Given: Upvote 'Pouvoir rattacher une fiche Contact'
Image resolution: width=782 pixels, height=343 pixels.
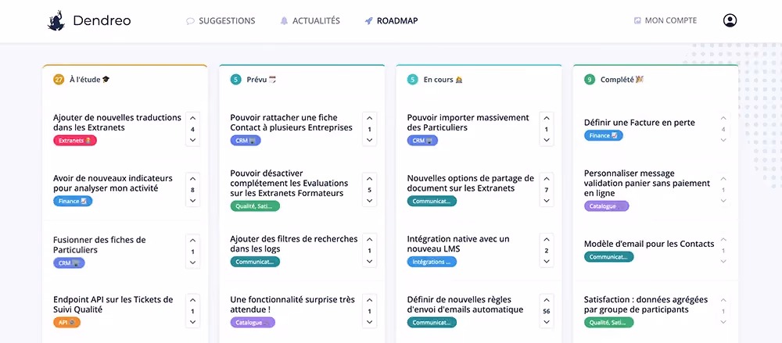Looking at the screenshot, I should (x=370, y=119).
